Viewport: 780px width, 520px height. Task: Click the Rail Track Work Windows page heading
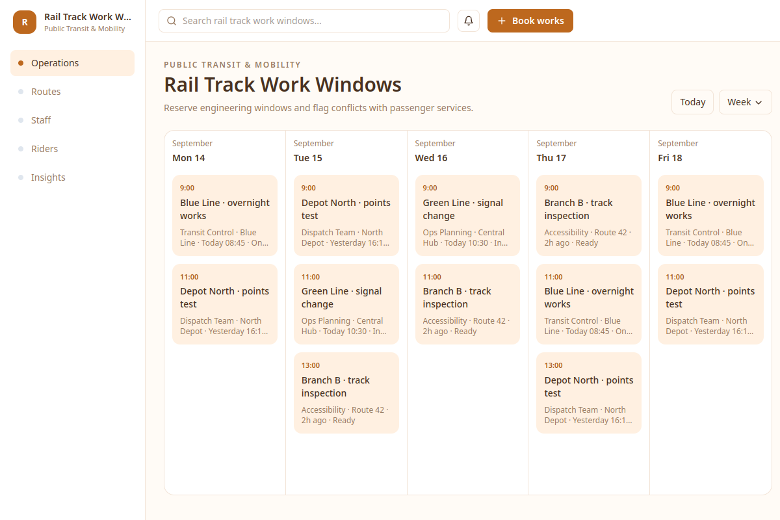pyautogui.click(x=283, y=84)
